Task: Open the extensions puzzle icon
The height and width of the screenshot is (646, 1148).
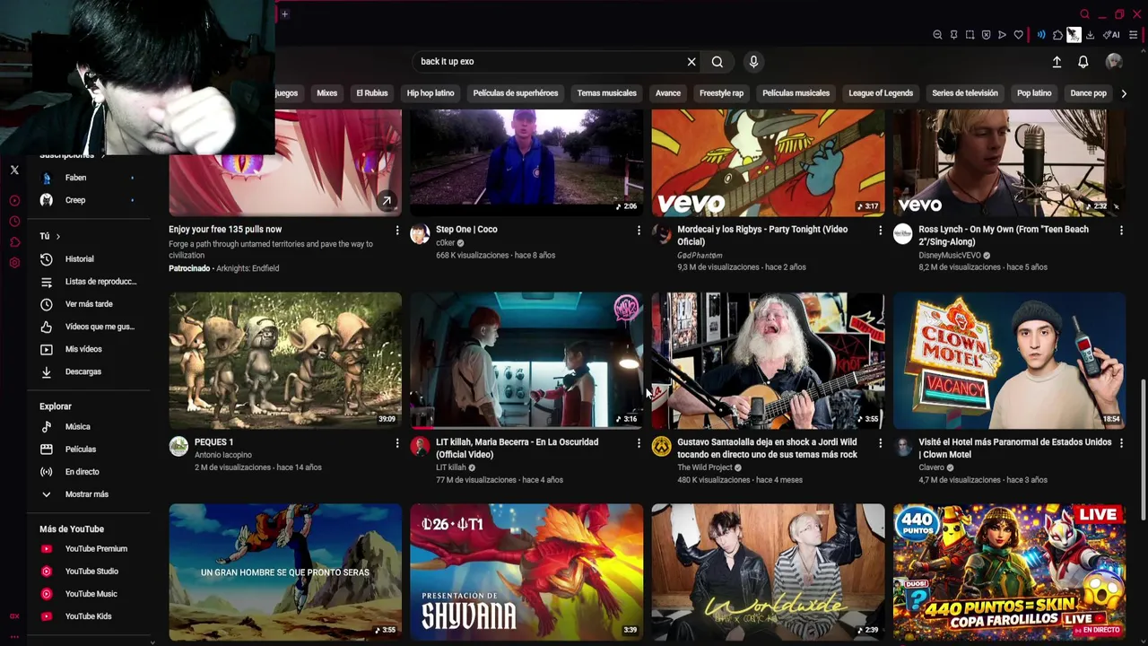Action: point(1057,35)
